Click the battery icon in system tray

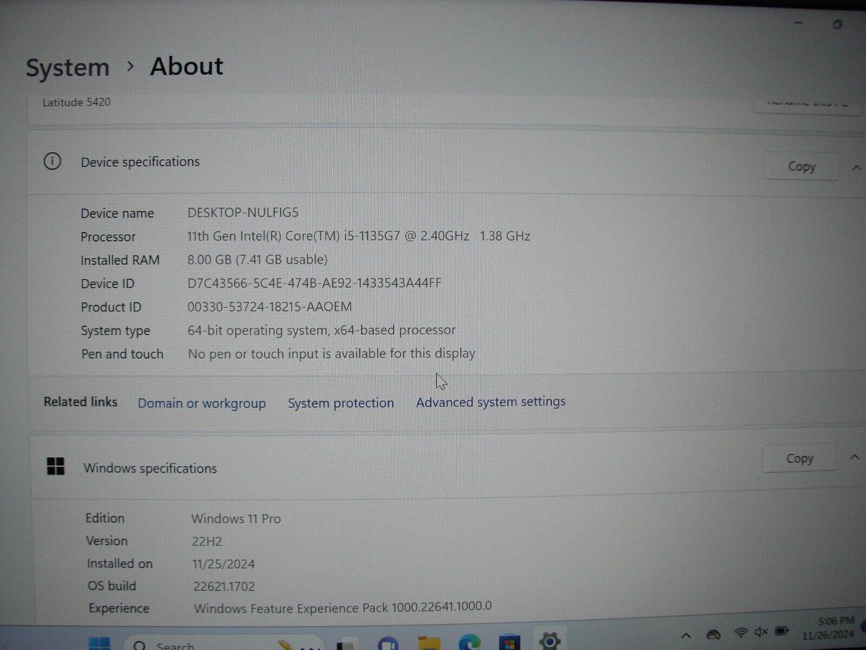coord(782,632)
